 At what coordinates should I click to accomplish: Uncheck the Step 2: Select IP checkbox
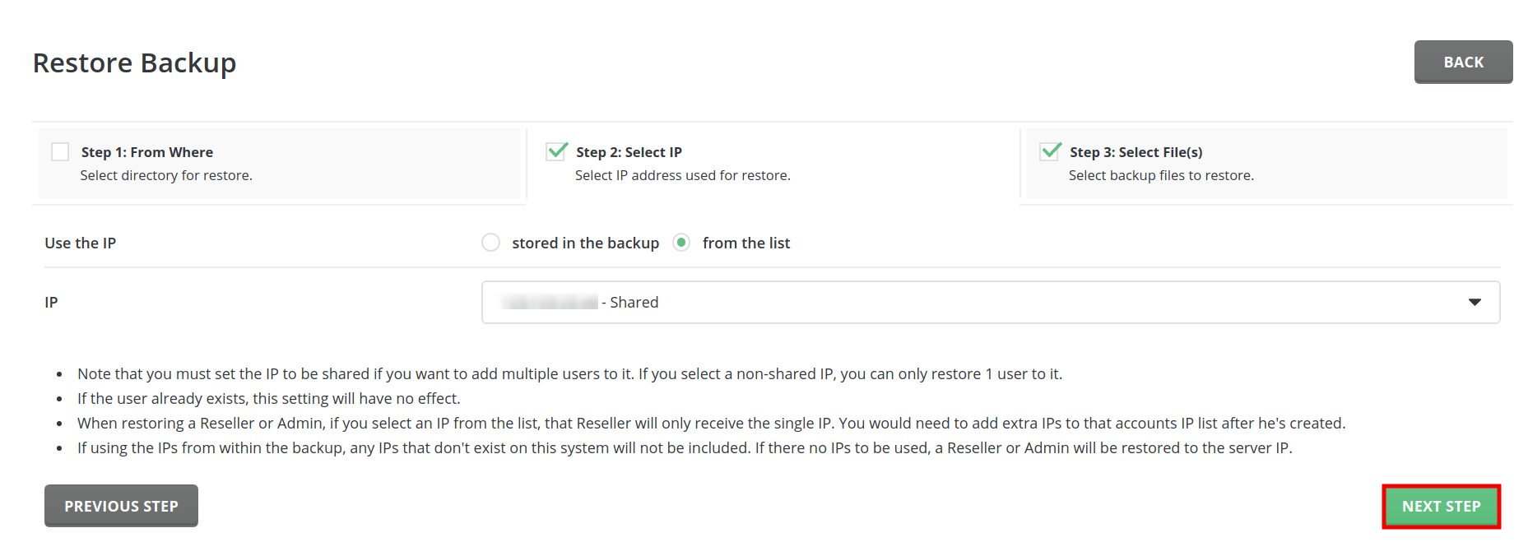[x=556, y=151]
